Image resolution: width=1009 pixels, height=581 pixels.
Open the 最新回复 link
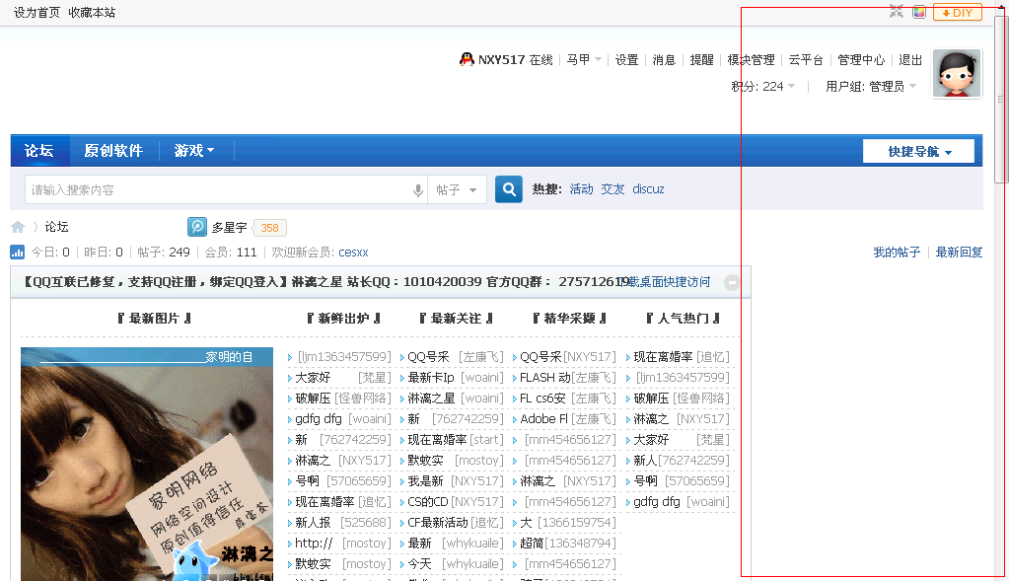coord(959,253)
